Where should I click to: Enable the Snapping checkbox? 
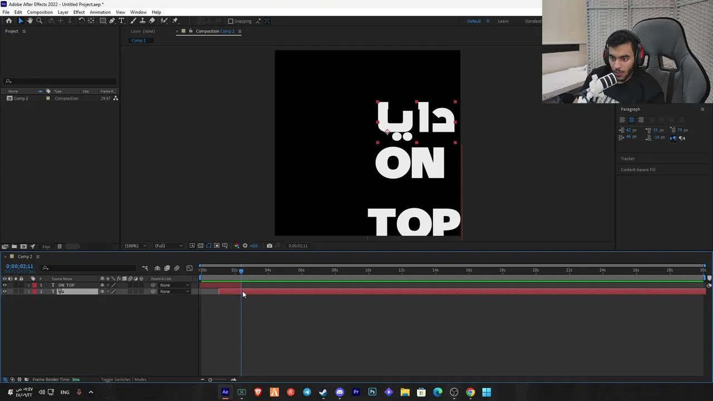point(231,21)
